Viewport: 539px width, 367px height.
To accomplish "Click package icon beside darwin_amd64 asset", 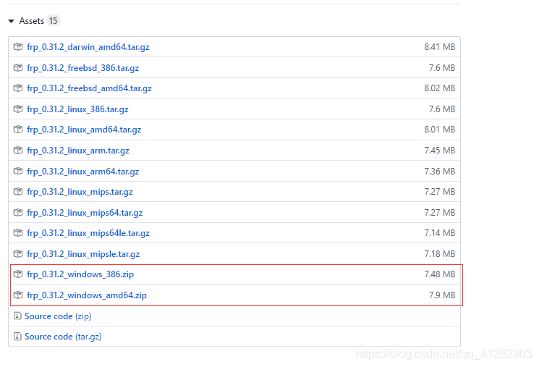I will [18, 47].
